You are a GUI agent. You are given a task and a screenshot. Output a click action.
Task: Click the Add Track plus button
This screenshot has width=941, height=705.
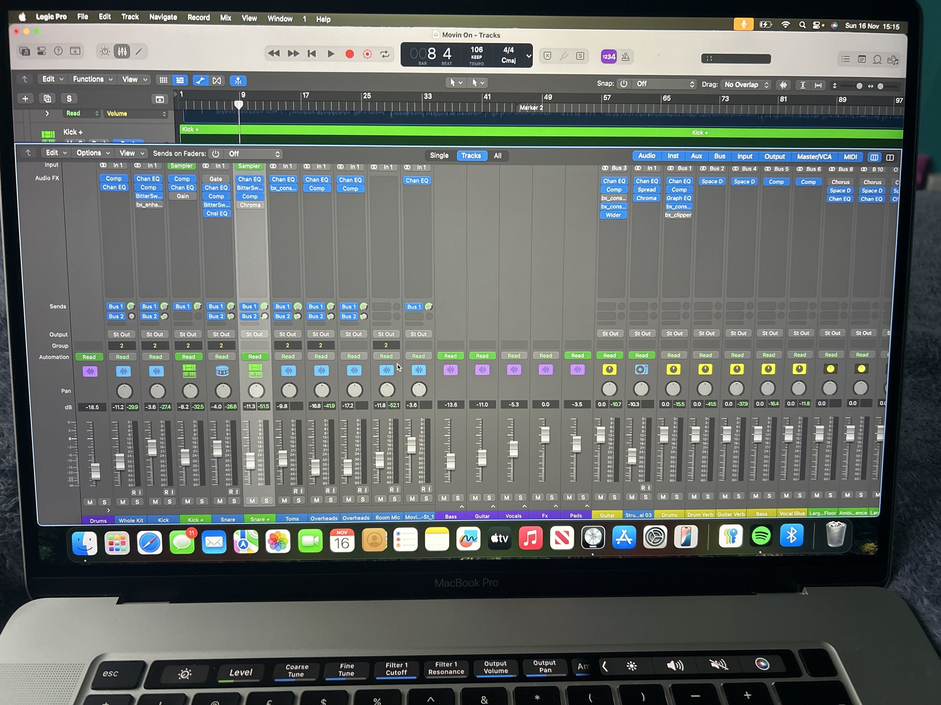click(25, 99)
